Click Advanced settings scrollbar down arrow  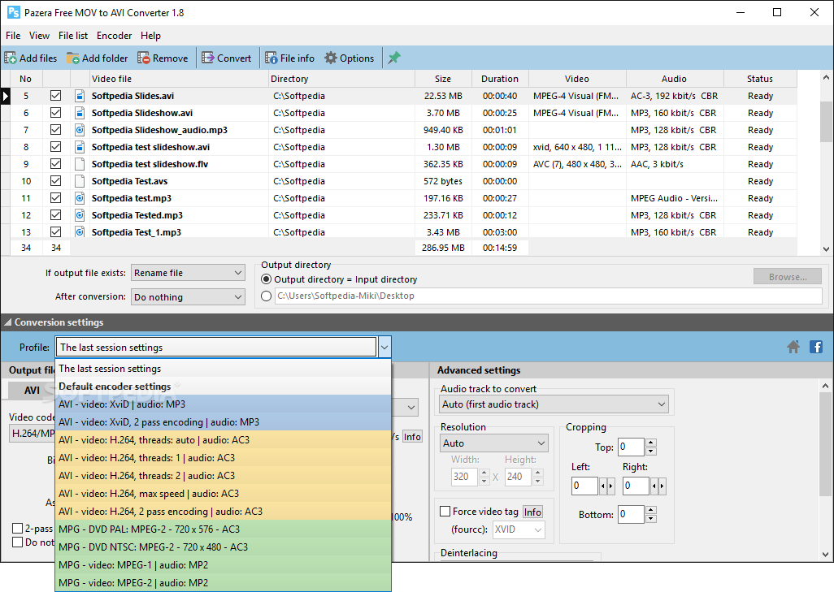[825, 554]
